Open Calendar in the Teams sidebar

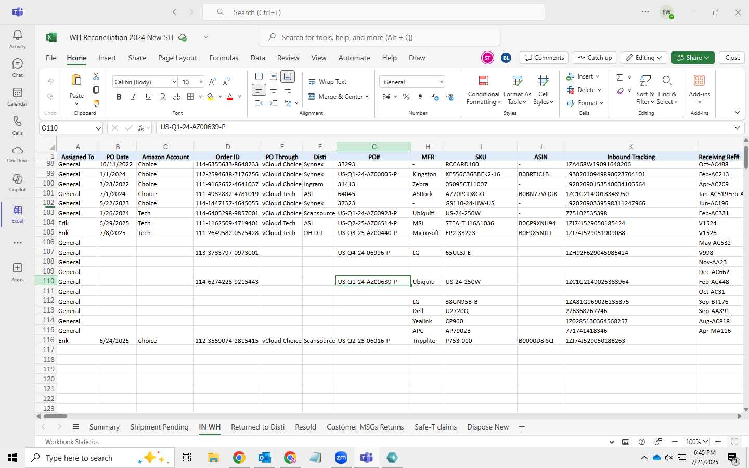[17, 97]
